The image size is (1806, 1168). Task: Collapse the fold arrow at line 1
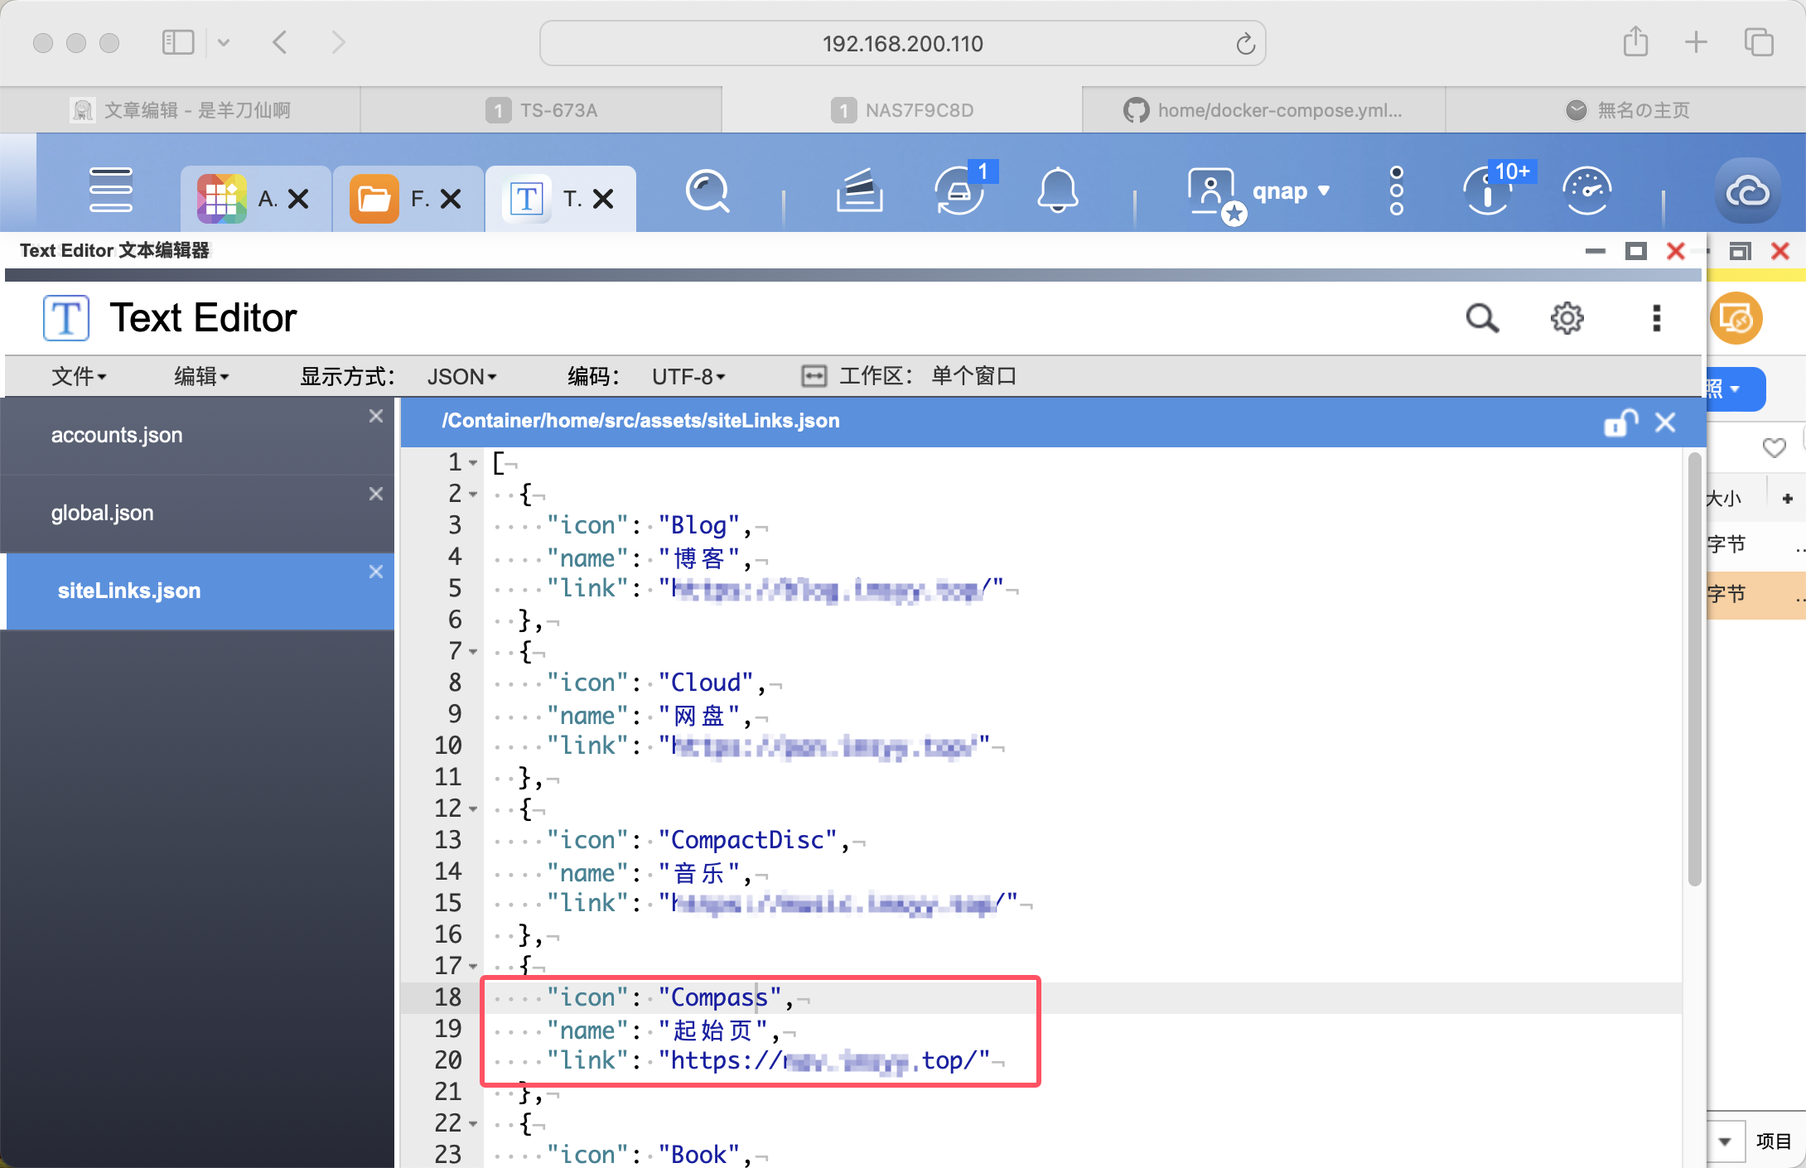473,463
